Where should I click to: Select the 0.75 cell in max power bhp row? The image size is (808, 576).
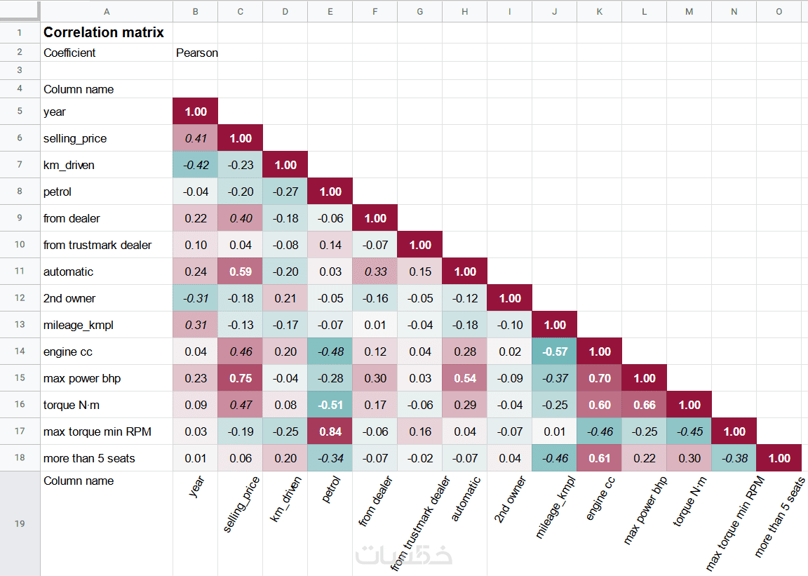click(241, 378)
